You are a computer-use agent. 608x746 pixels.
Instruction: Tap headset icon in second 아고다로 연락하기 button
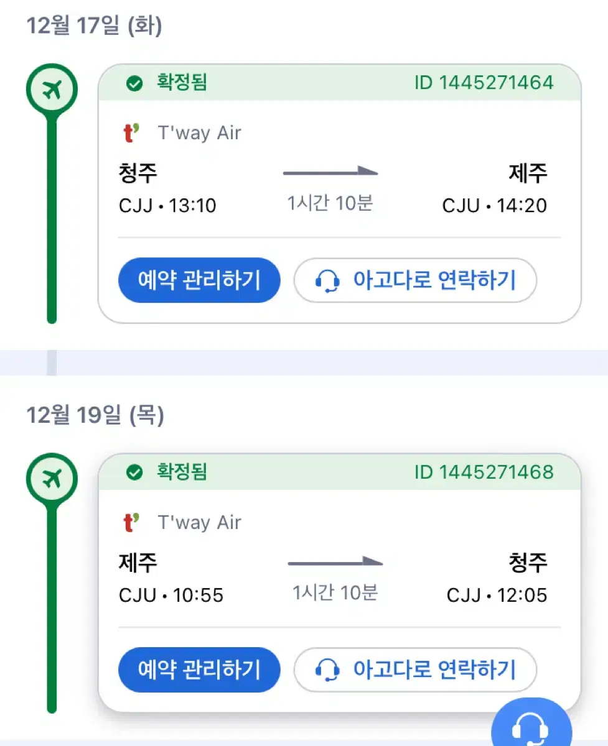tap(327, 670)
